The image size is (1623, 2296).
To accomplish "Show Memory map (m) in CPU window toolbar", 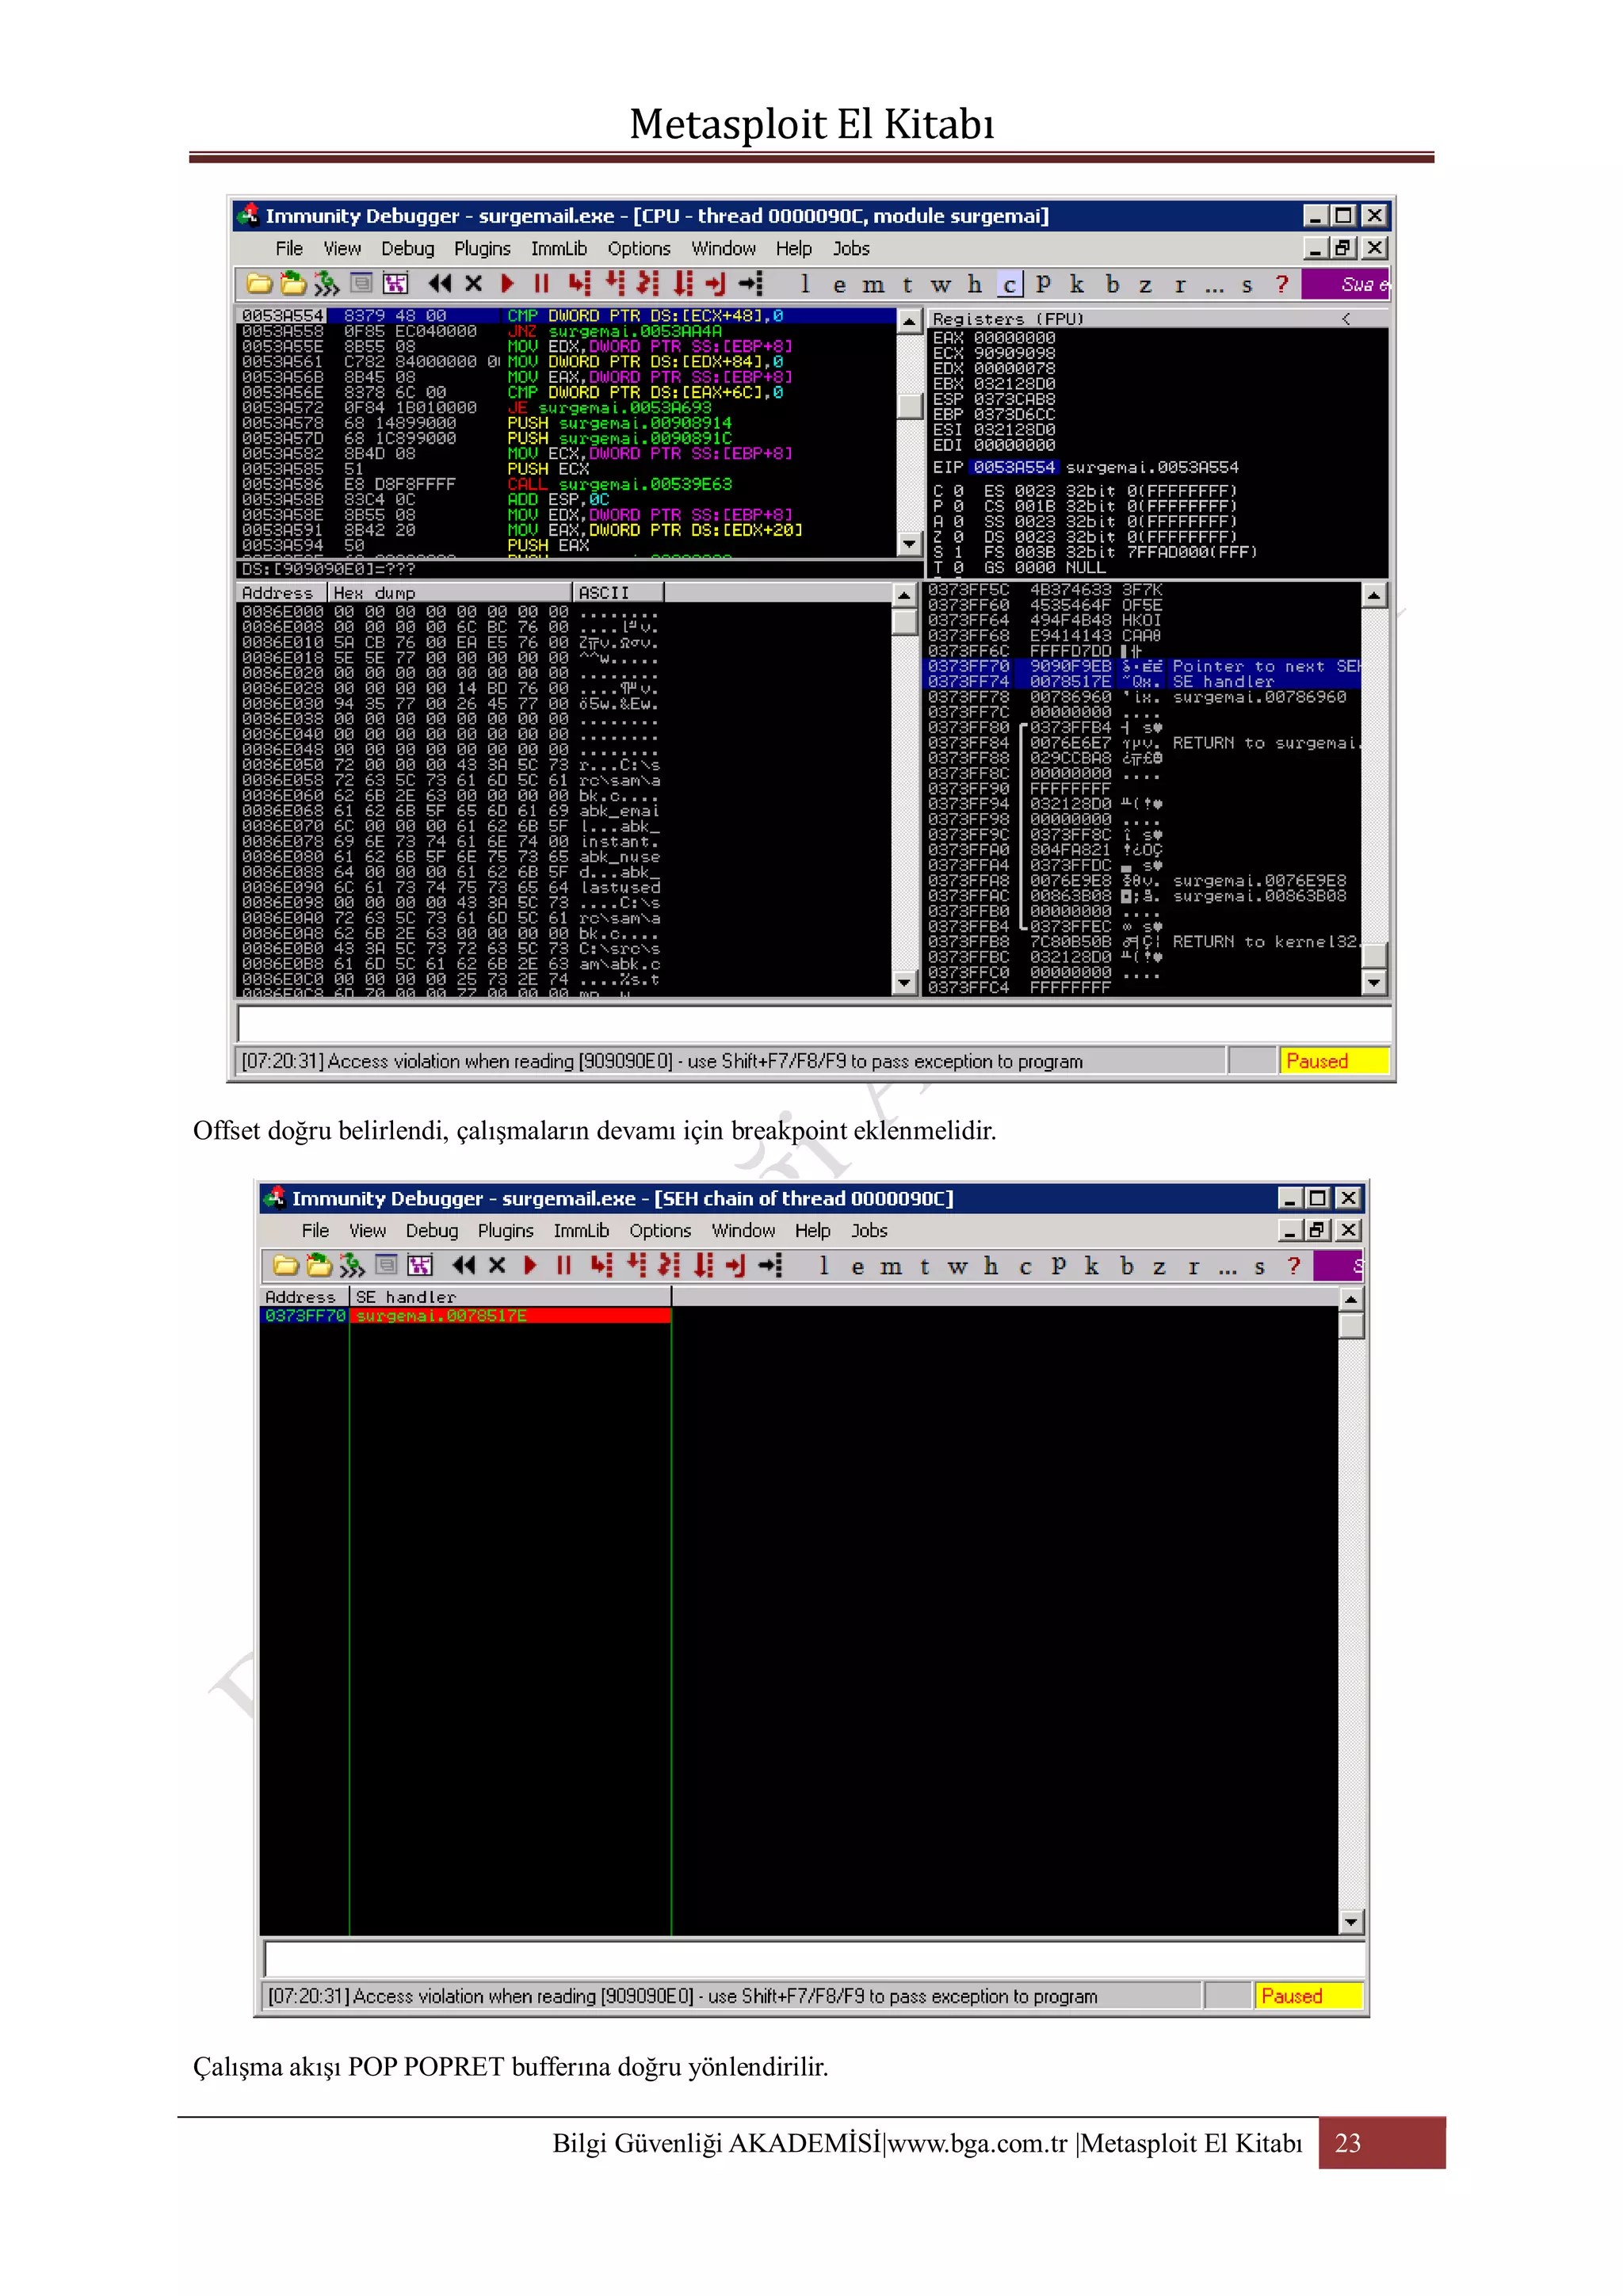I will point(873,285).
